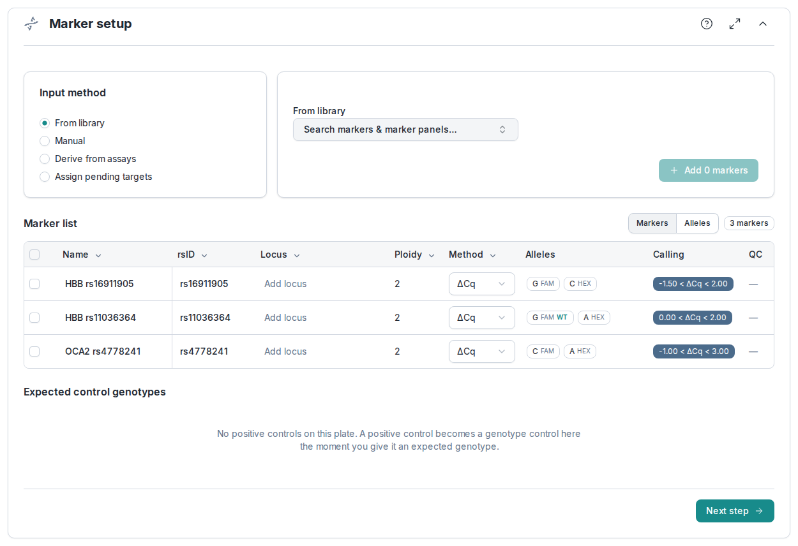Image resolution: width=798 pixels, height=546 pixels.
Task: Switch to the Alleles view tab
Action: [x=697, y=223]
